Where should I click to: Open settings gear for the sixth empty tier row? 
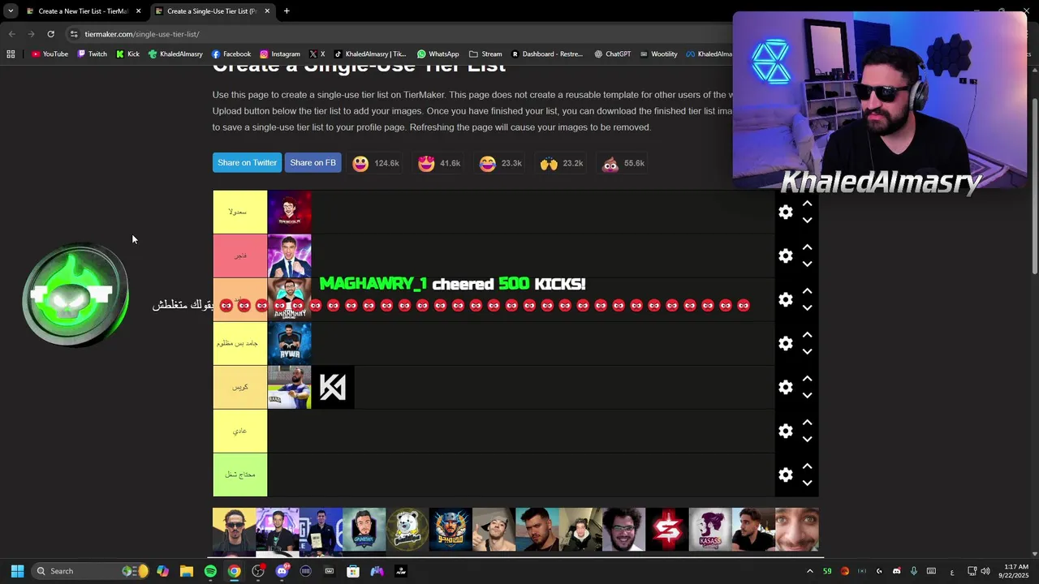(x=785, y=431)
